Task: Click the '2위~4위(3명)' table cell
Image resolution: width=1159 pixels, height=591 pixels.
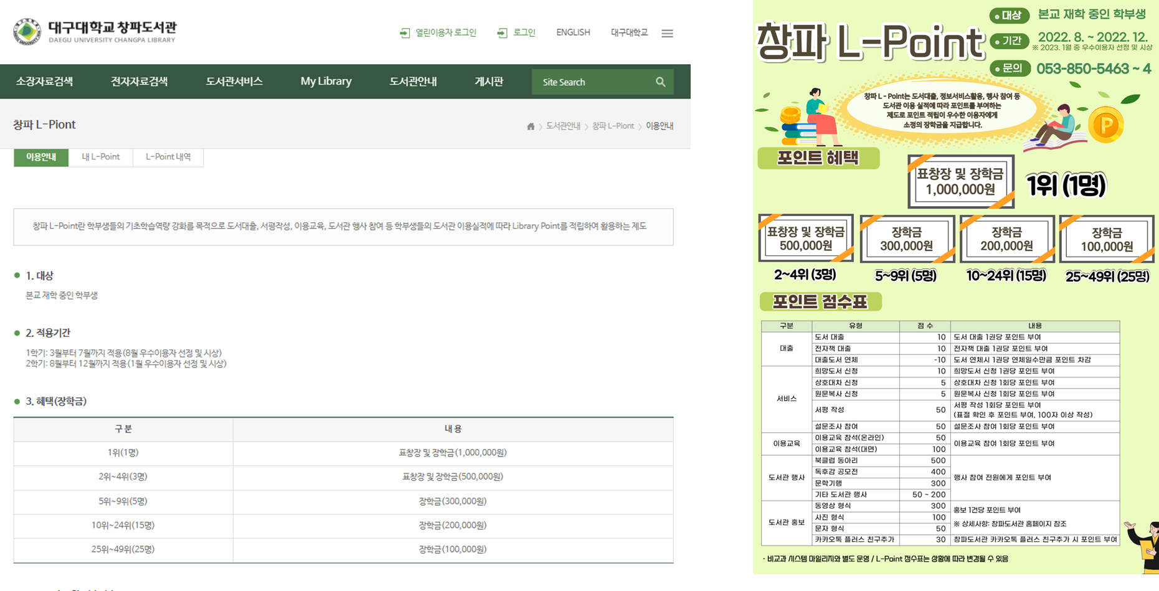Action: [123, 476]
